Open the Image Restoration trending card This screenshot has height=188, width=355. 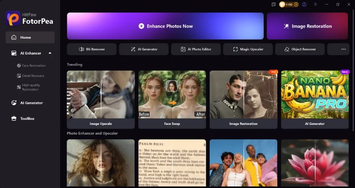pyautogui.click(x=243, y=100)
